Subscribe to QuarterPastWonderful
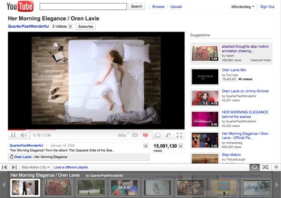Screen dimensions: 281x198 point(86,26)
